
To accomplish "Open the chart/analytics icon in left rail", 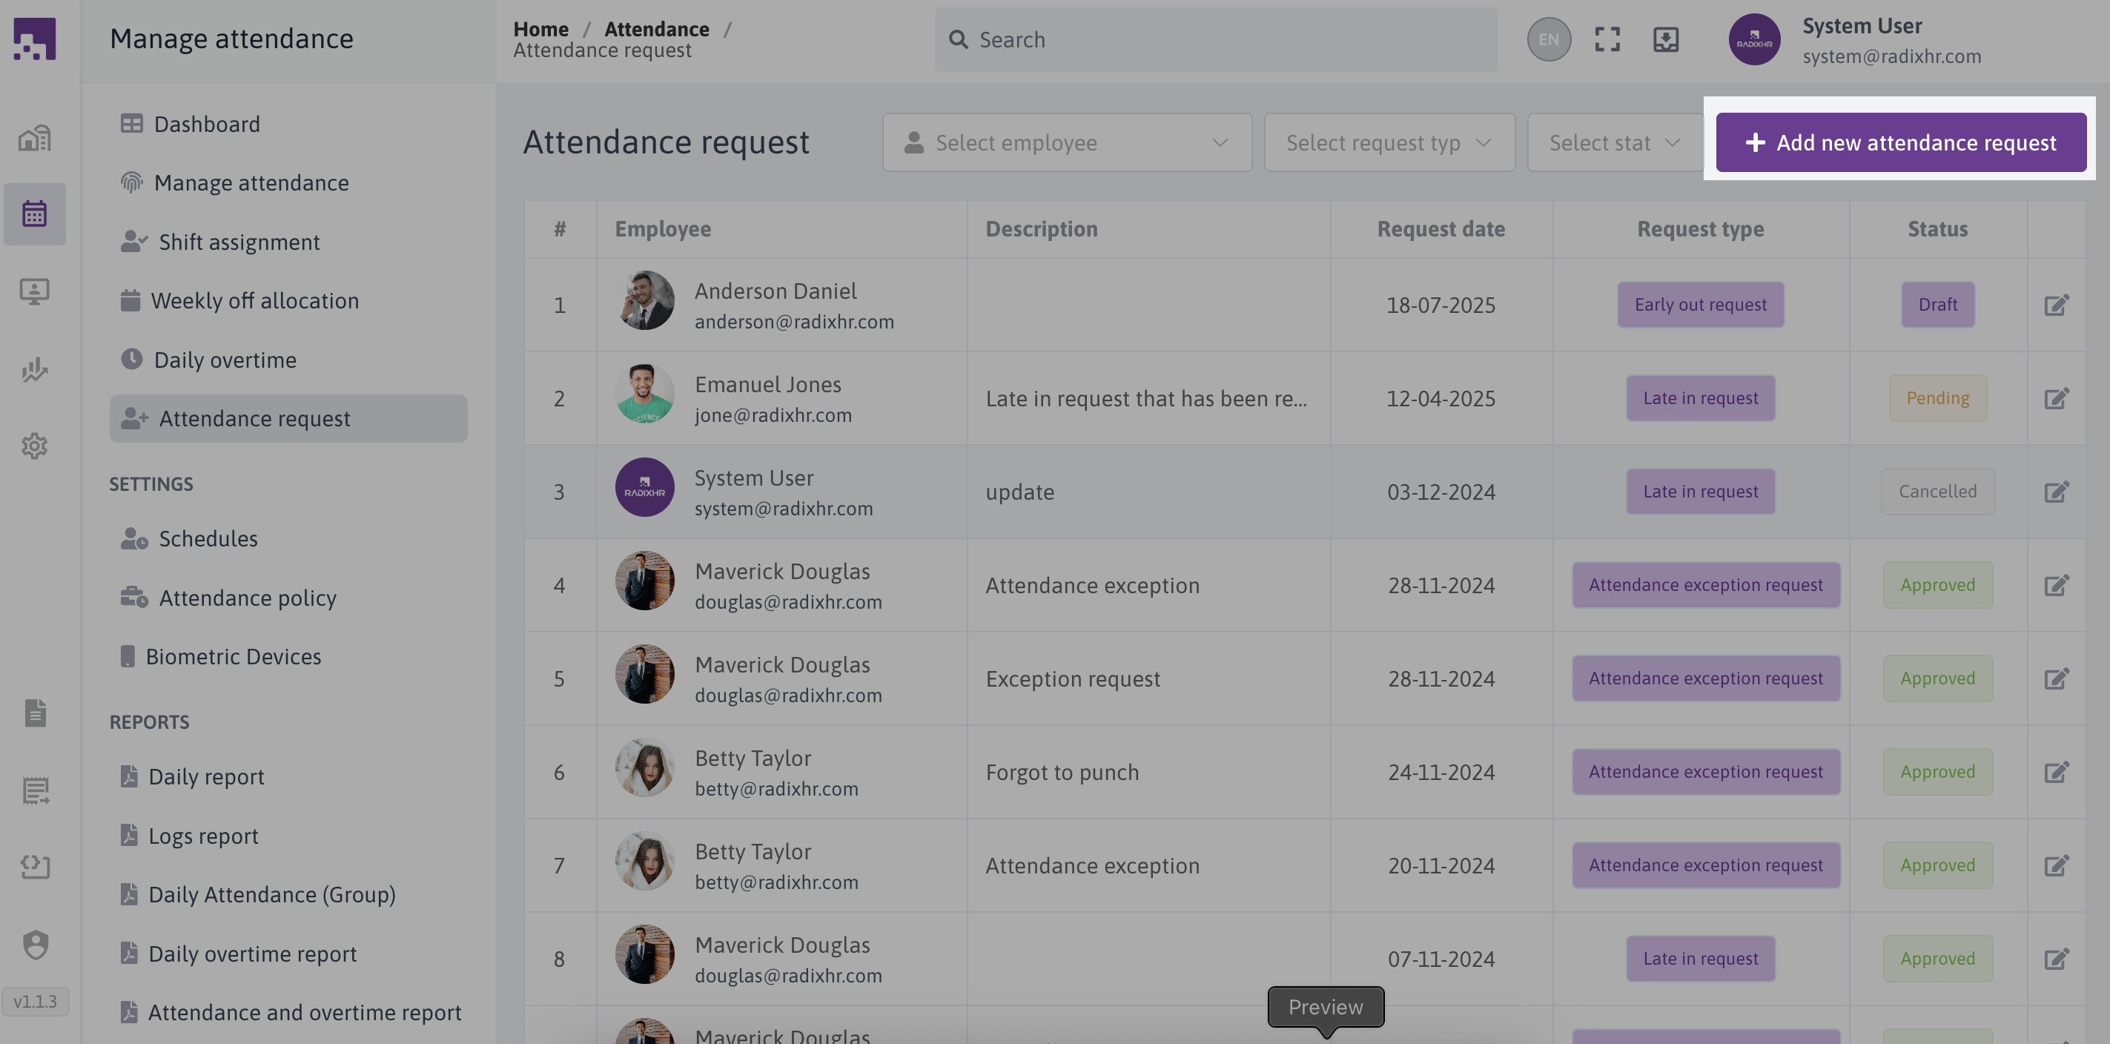I will [34, 369].
